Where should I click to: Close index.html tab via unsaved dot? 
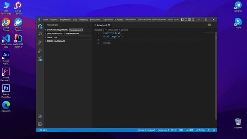109,25
